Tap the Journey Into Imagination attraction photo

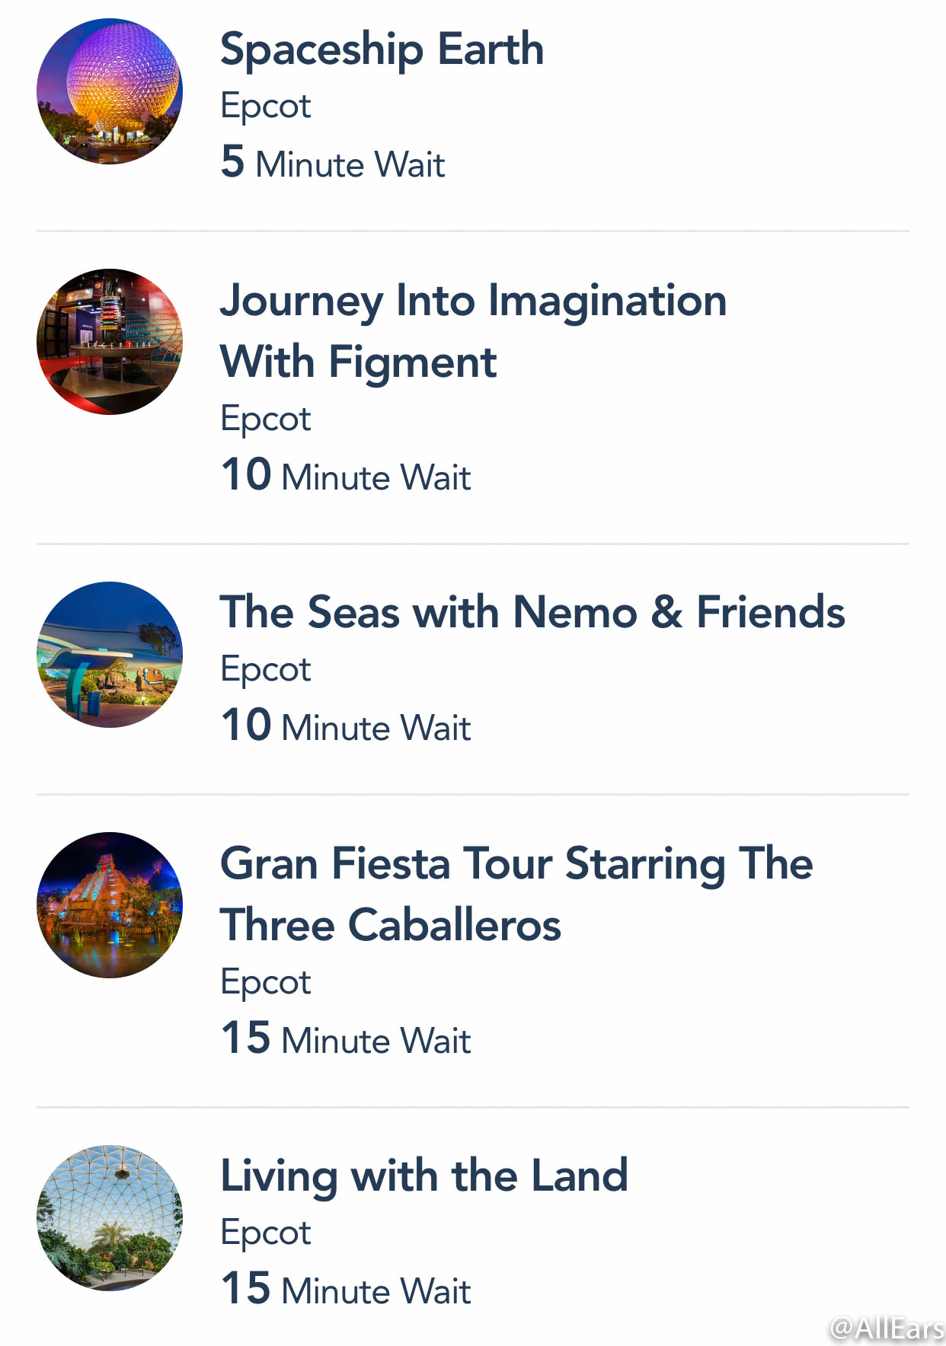pos(110,342)
